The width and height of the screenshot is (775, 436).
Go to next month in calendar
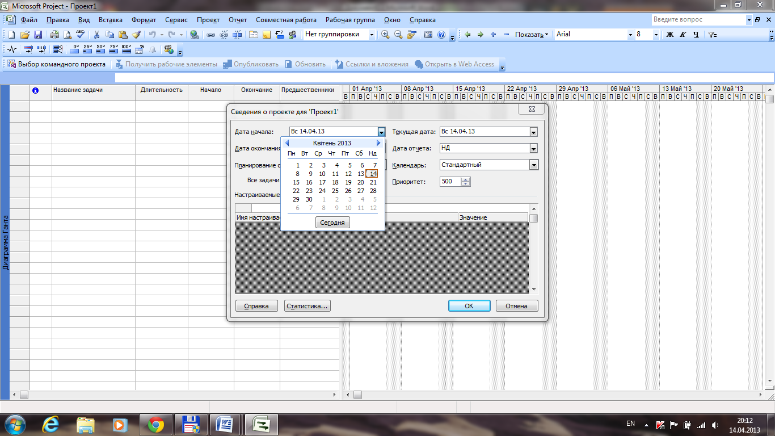(x=378, y=143)
